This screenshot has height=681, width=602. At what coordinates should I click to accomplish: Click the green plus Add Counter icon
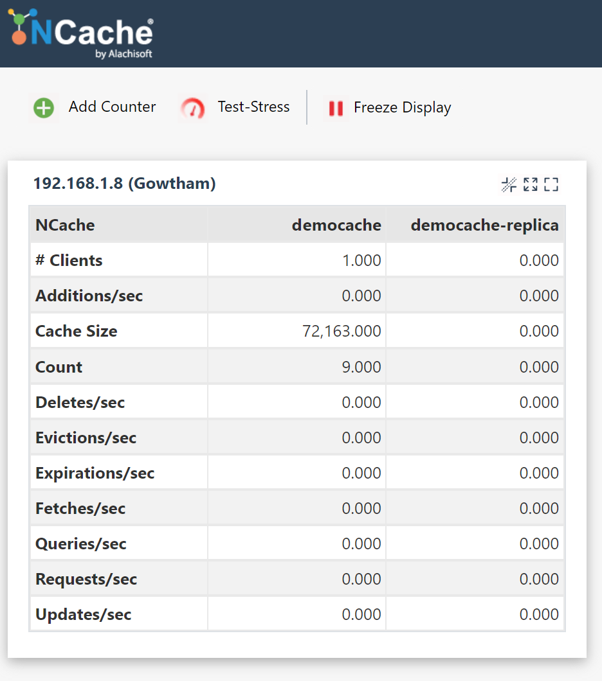tap(44, 107)
